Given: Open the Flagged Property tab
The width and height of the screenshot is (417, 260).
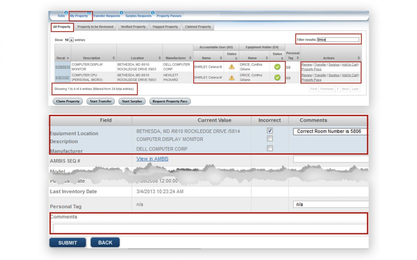Looking at the screenshot, I should (165, 27).
